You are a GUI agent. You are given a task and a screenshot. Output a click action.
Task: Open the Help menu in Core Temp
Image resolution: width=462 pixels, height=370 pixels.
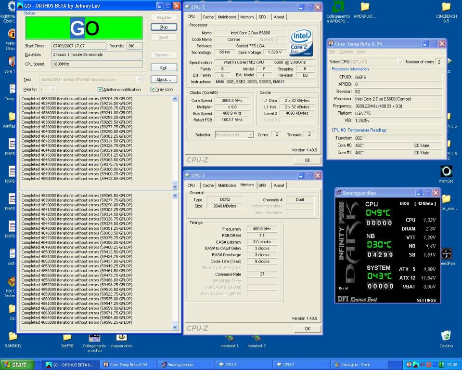click(360, 52)
